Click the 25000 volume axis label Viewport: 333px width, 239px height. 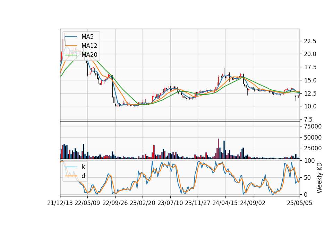pos(313,148)
